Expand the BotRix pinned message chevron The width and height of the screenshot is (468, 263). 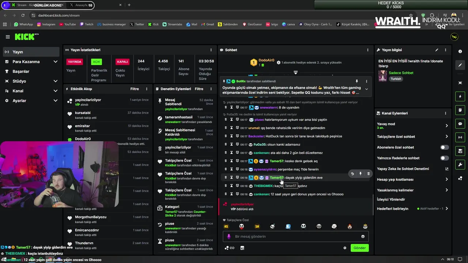(366, 89)
